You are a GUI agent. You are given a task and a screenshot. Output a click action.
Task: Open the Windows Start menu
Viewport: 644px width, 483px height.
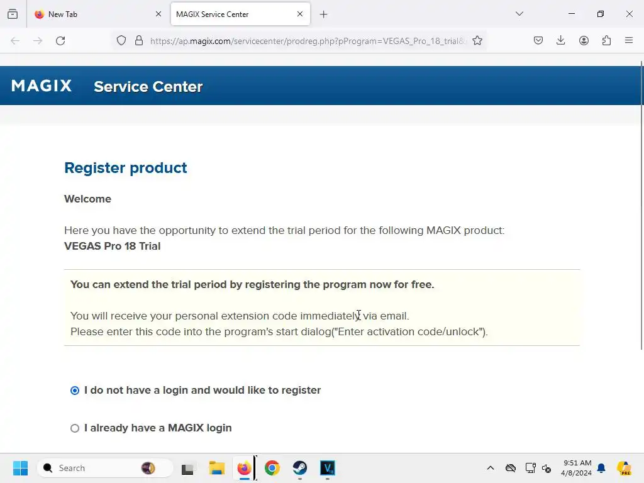21,468
